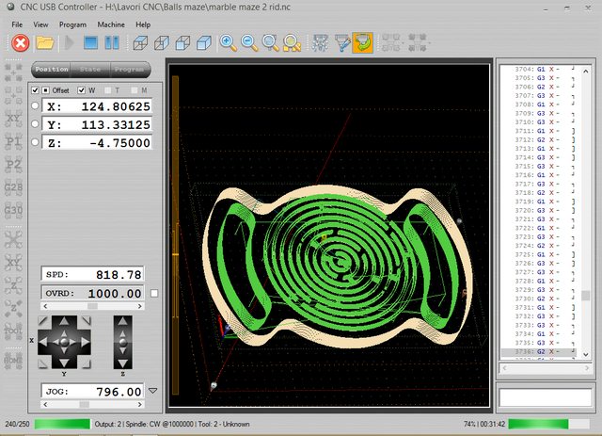The width and height of the screenshot is (602, 436).
Task: Click the funnel filter toolbar icon
Action: point(341,42)
